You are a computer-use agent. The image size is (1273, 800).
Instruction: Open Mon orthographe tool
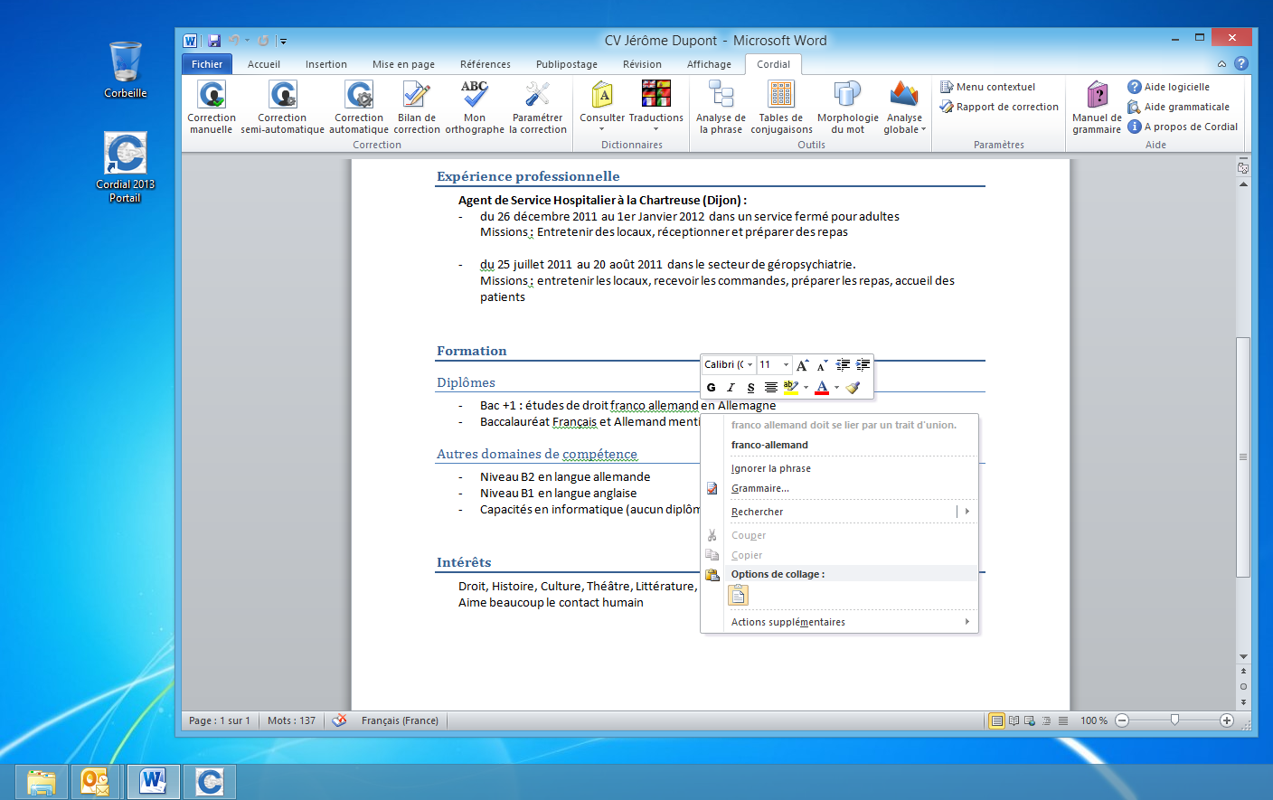pyautogui.click(x=475, y=108)
